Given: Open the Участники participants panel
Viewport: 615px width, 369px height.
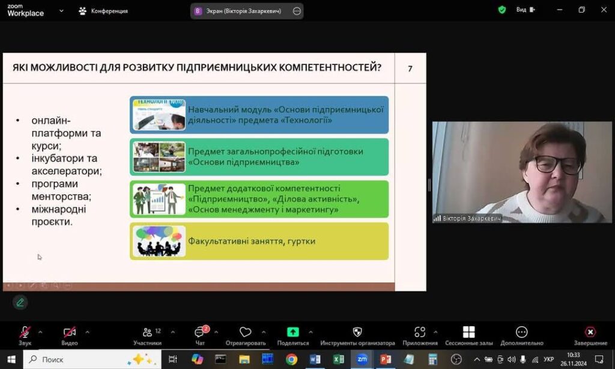Looking at the screenshot, I should click(147, 332).
